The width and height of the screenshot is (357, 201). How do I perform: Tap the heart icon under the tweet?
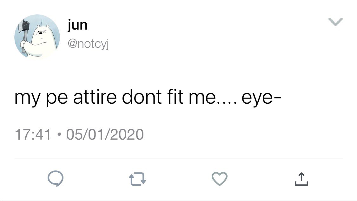(219, 179)
